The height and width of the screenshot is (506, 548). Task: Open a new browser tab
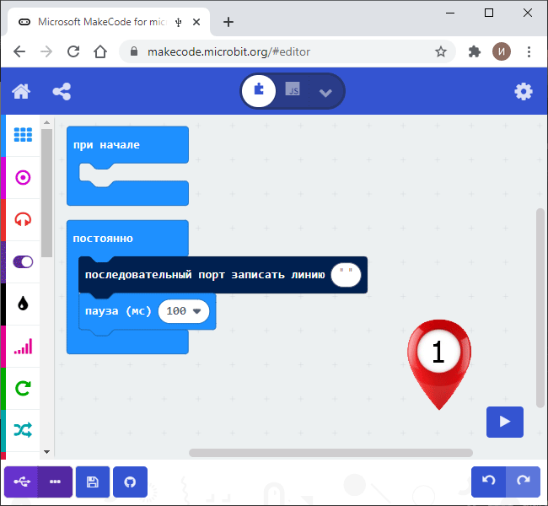(x=228, y=22)
